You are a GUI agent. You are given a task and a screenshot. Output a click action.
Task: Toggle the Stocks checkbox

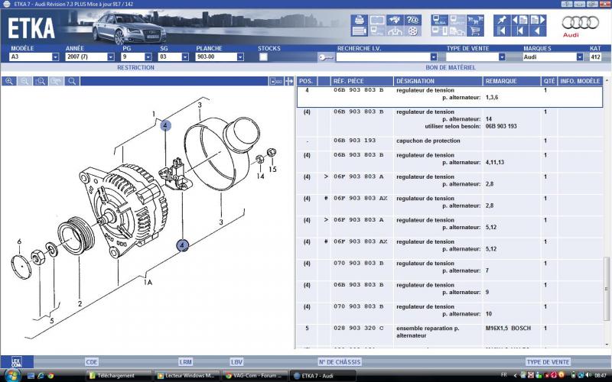(x=263, y=57)
